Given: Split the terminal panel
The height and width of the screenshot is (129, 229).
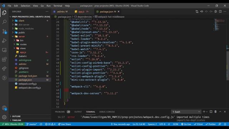Looking at the screenshot, I should tap(211, 112).
